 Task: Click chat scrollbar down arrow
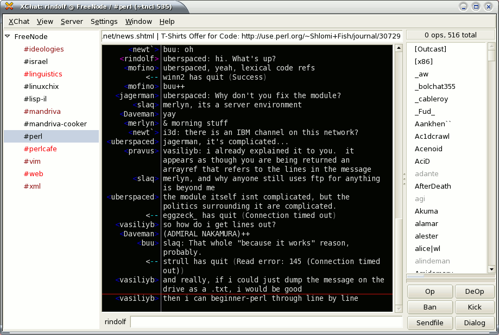click(x=399, y=308)
